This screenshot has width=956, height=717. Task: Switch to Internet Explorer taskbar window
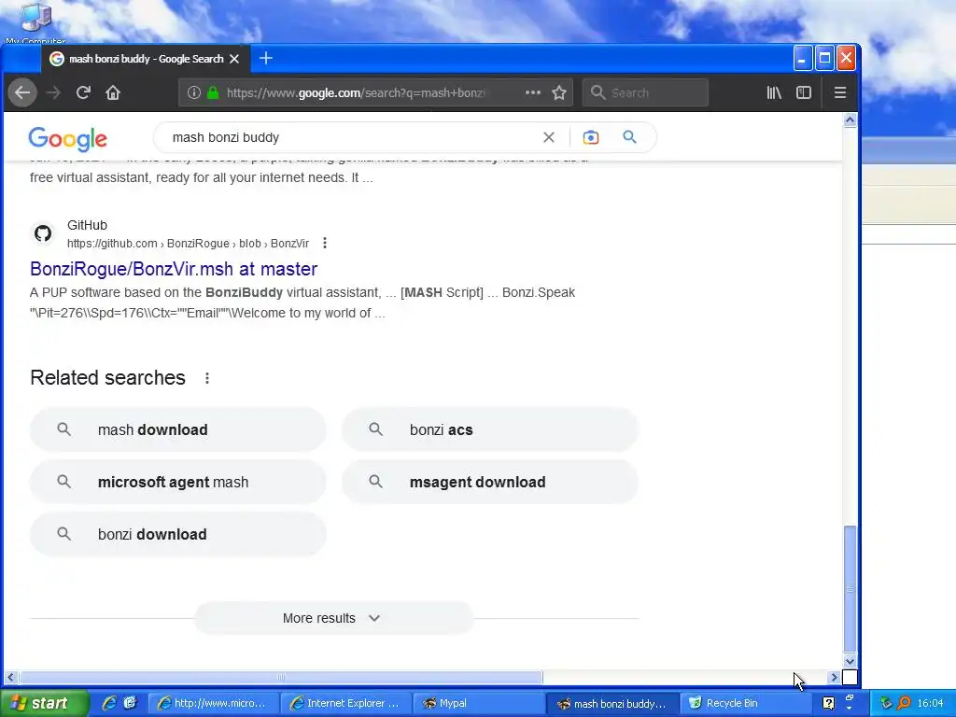click(x=345, y=703)
